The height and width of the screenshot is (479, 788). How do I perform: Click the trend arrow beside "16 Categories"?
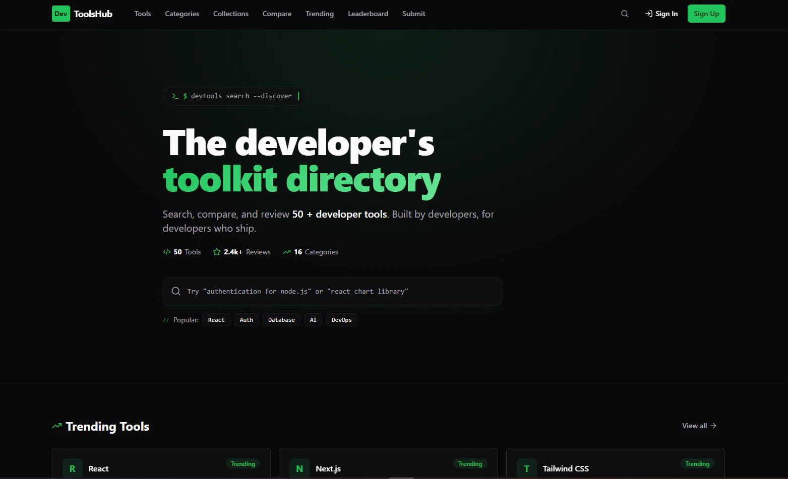point(287,251)
